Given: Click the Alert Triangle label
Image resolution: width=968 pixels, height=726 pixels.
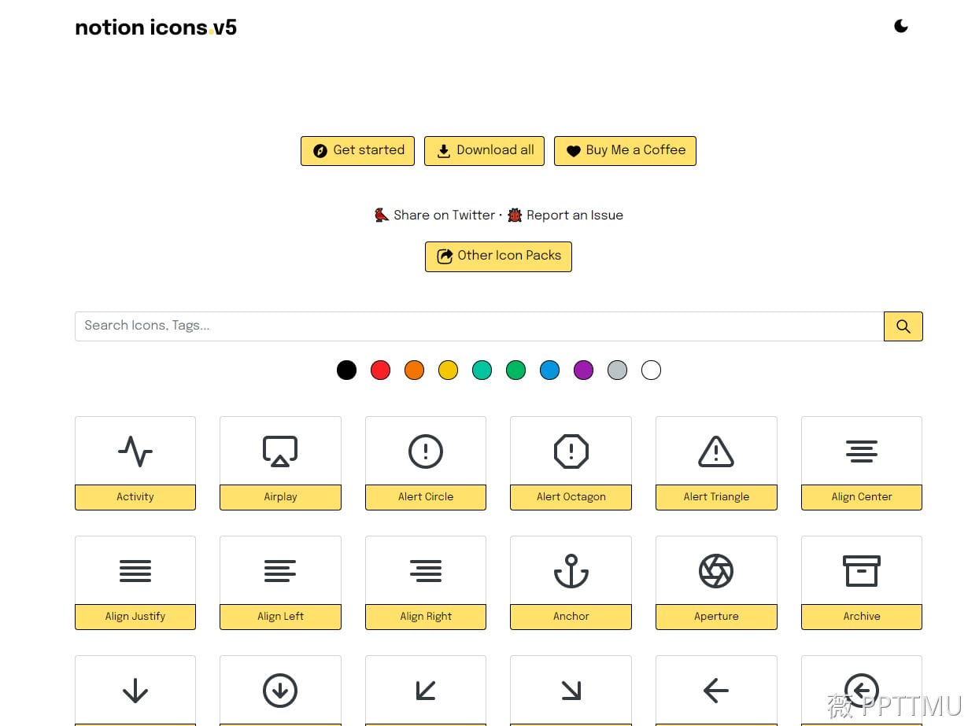Looking at the screenshot, I should coord(716,497).
